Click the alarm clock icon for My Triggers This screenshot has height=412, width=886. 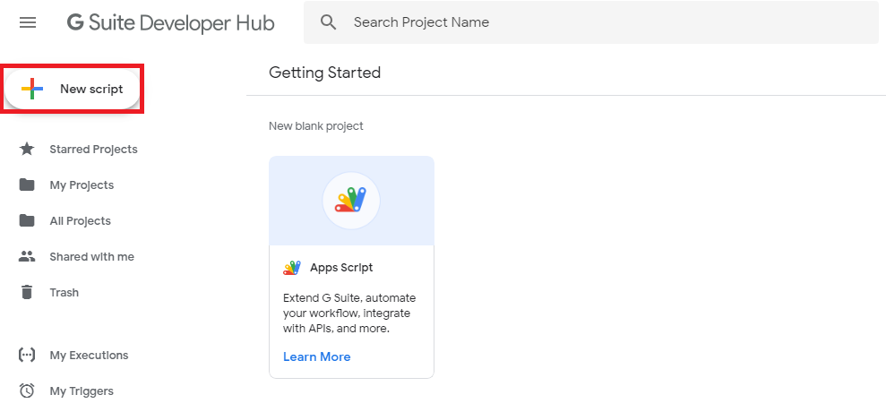(27, 391)
